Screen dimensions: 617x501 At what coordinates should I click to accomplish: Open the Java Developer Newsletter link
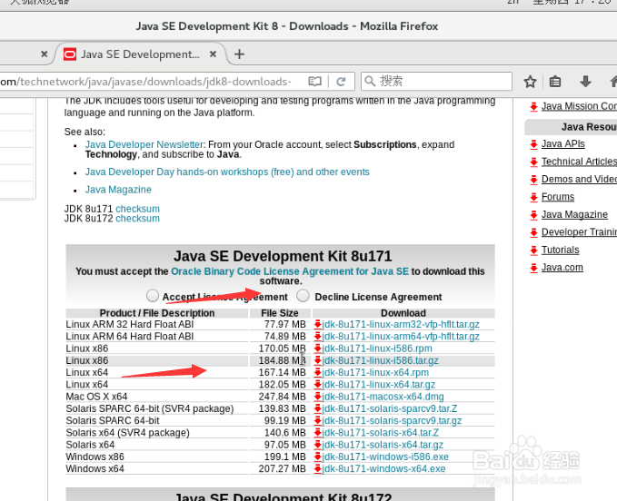coord(144,144)
